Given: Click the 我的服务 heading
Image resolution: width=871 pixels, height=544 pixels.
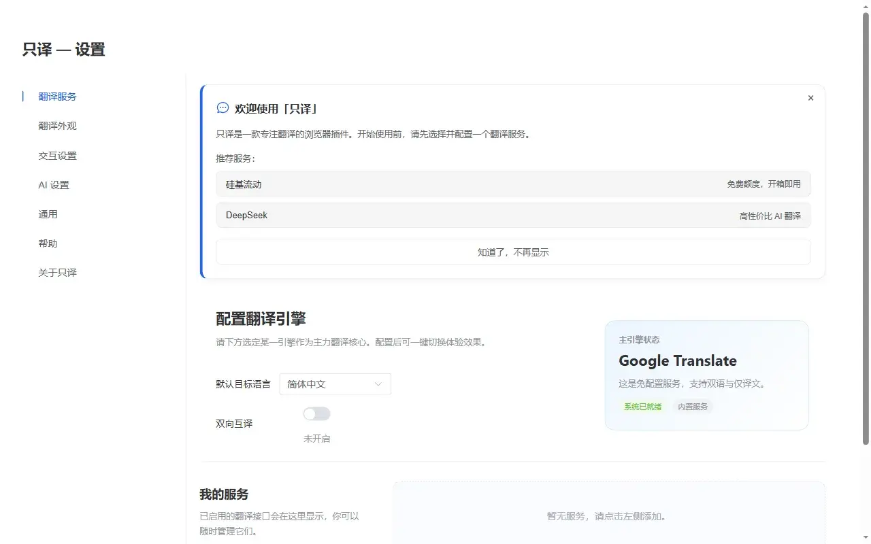Looking at the screenshot, I should tap(224, 494).
